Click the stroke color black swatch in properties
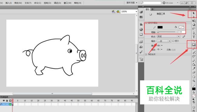197x112 pixels. coord(160,27)
